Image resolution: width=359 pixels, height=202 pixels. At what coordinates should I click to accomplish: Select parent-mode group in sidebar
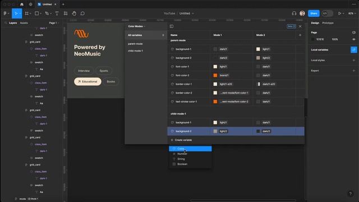135,44
